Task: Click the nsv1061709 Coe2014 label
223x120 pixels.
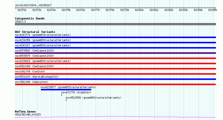Action: [30, 71]
